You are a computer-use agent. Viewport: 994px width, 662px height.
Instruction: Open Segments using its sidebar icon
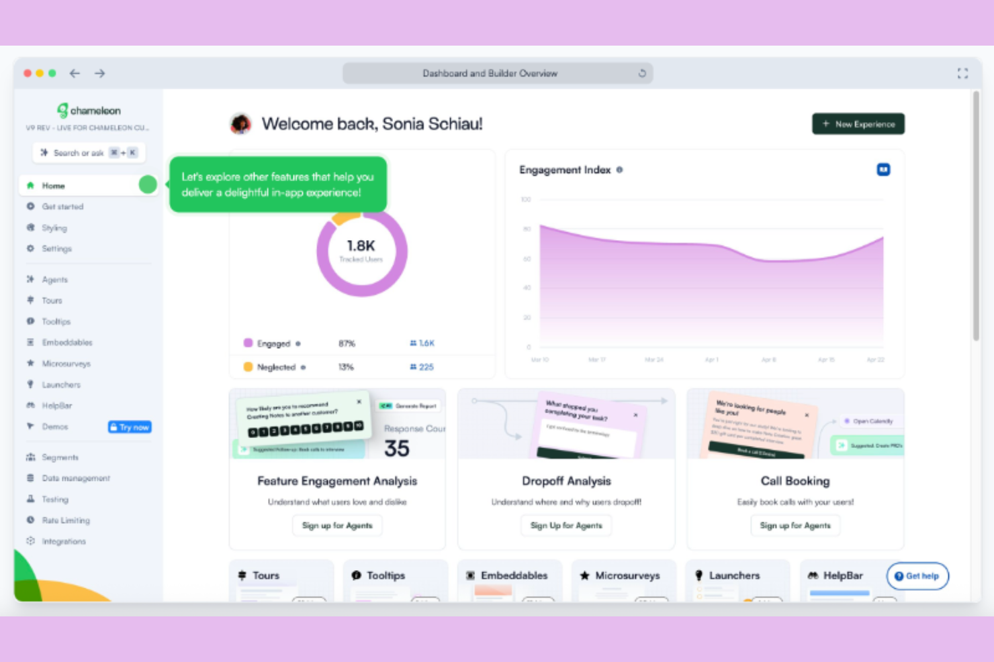pyautogui.click(x=30, y=457)
